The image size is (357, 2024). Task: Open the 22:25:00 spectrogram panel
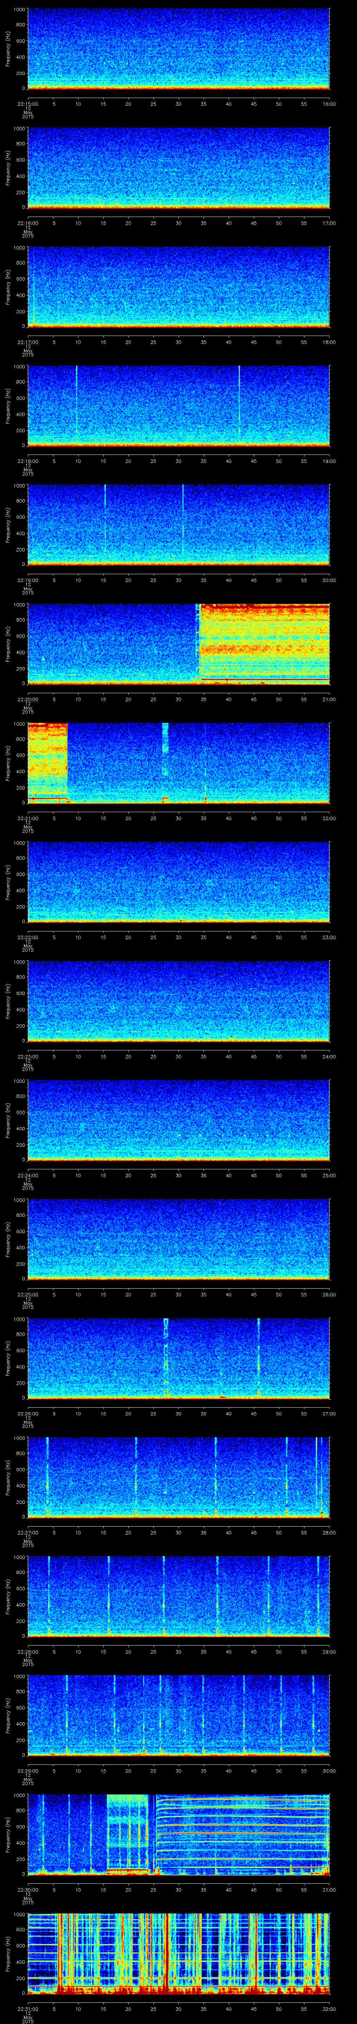coord(179,1238)
